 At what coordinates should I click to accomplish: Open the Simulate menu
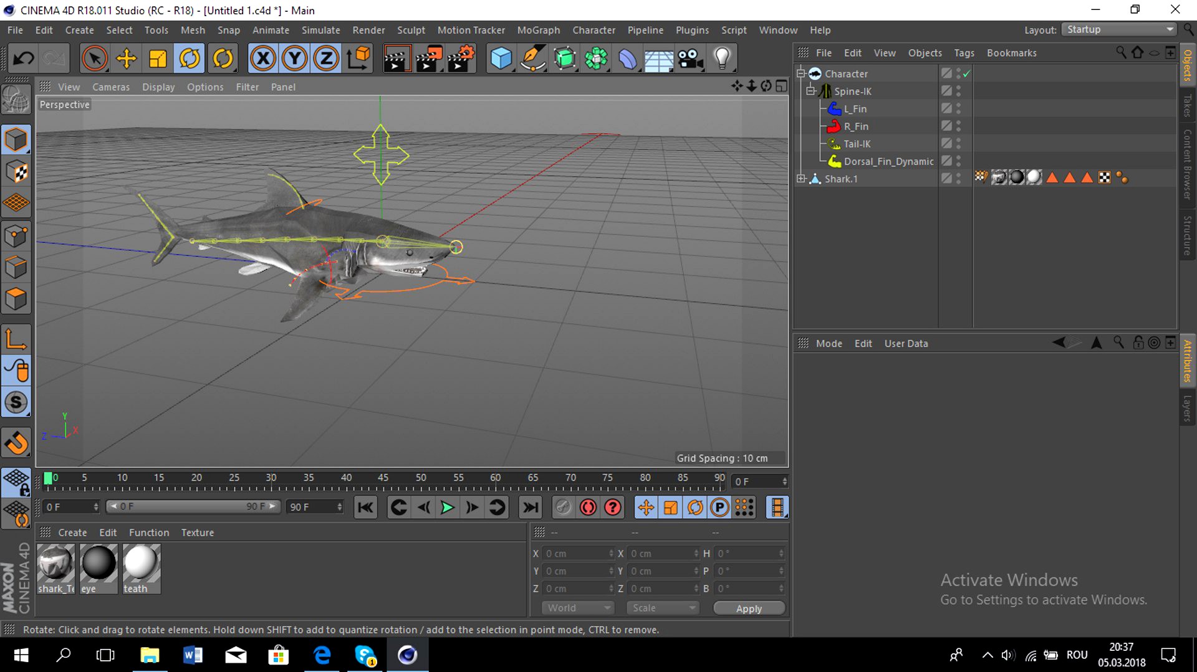tap(321, 30)
